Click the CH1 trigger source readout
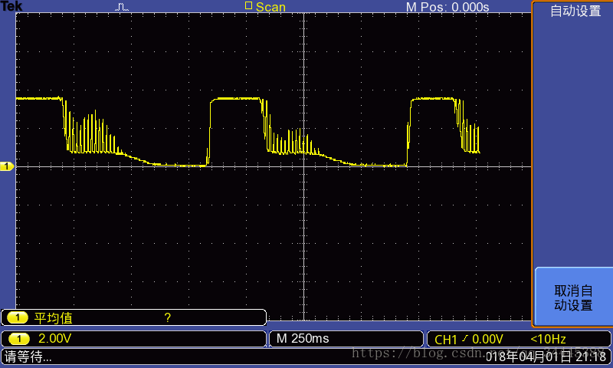The width and height of the screenshot is (613, 368). 446,340
